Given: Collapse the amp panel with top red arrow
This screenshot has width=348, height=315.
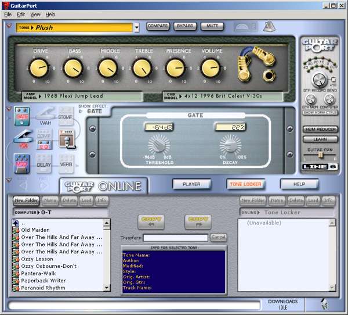Looking at the screenshot, I should coord(9,26).
